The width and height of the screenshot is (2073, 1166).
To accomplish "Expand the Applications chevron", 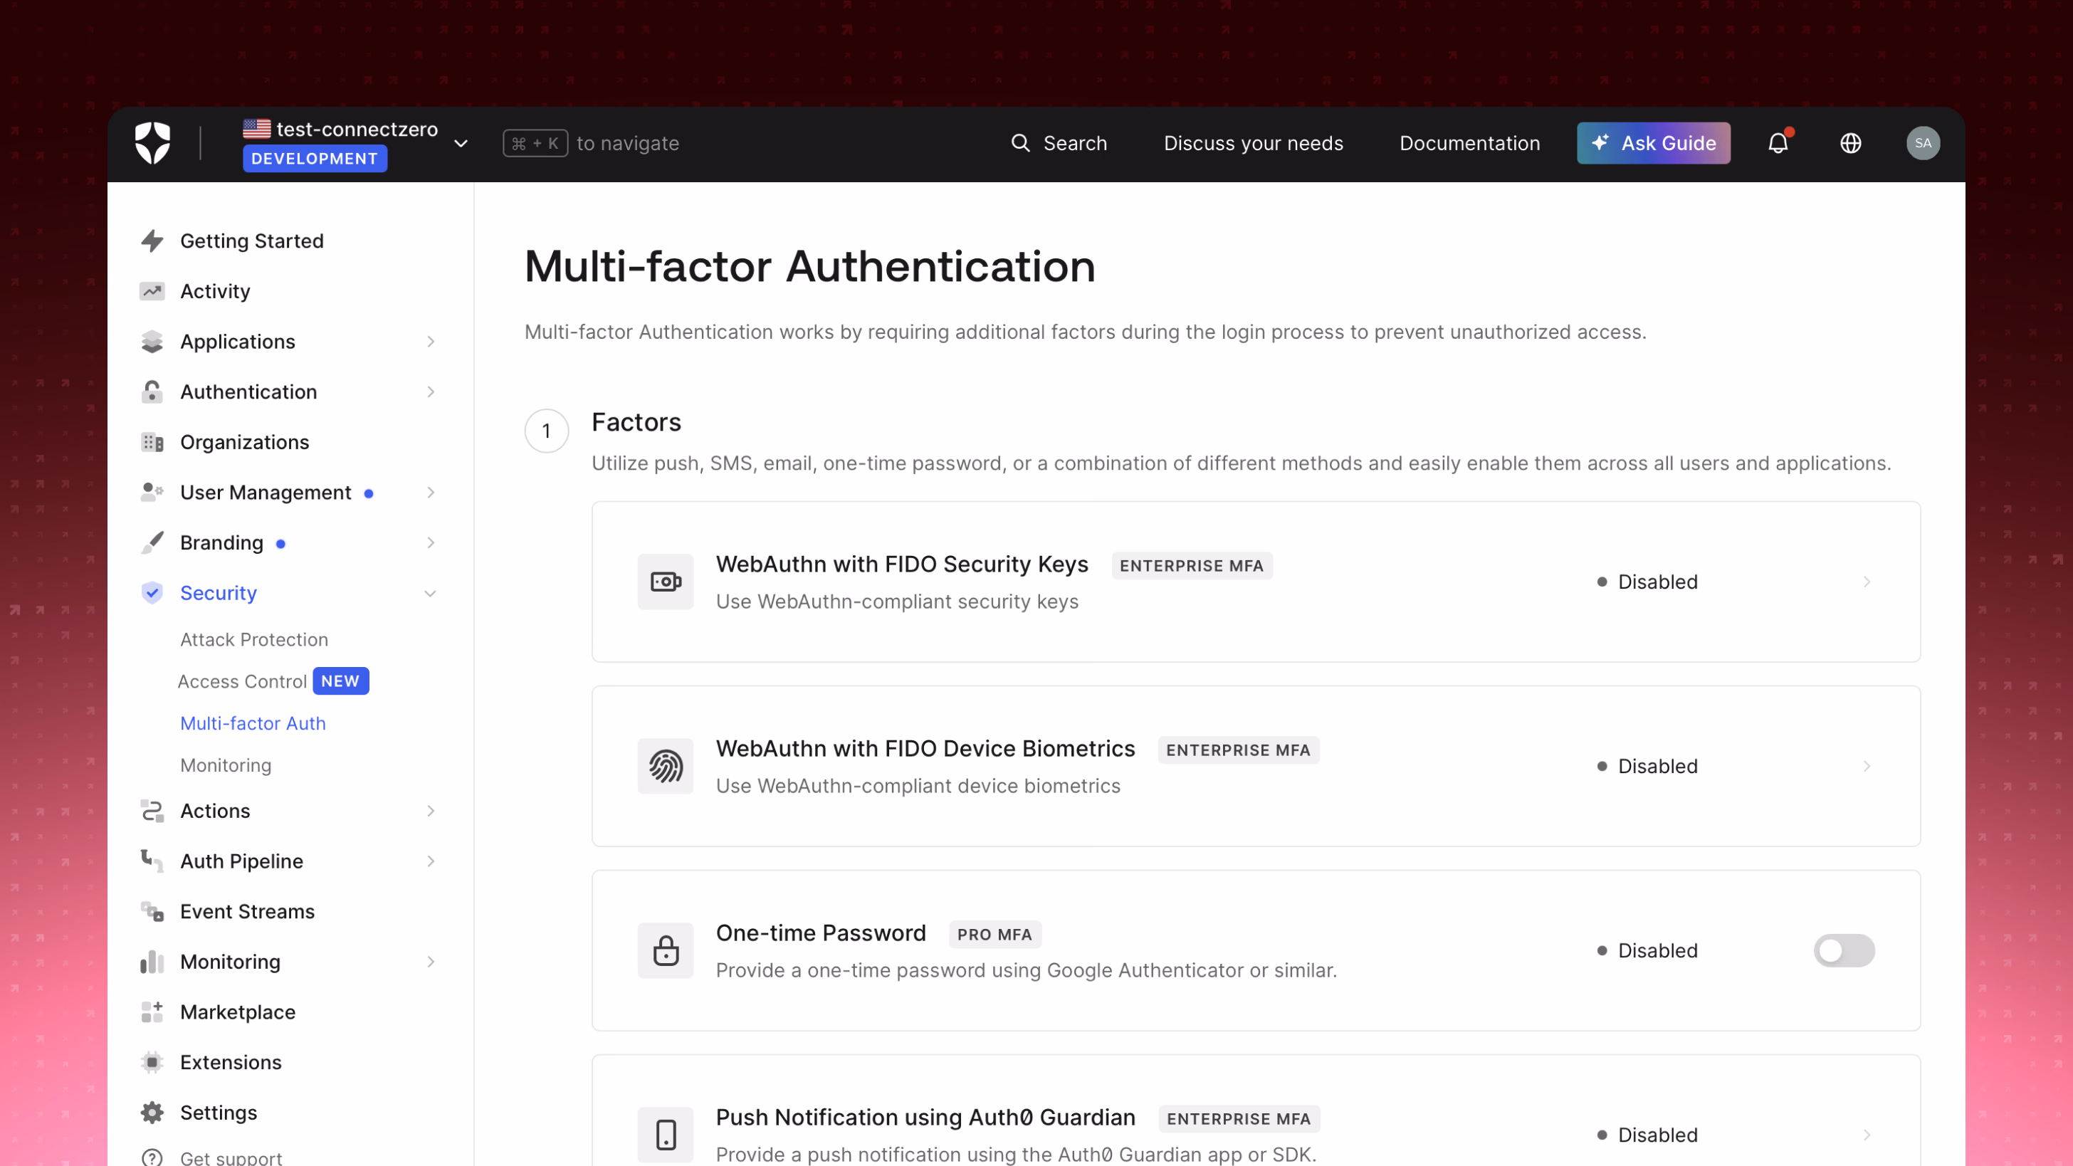I will click(431, 342).
